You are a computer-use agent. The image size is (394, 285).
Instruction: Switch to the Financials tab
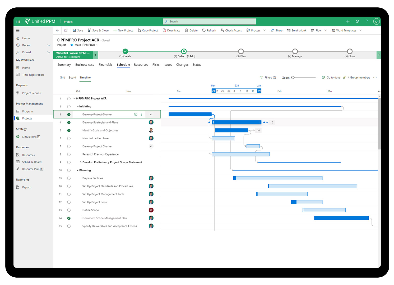click(105, 65)
